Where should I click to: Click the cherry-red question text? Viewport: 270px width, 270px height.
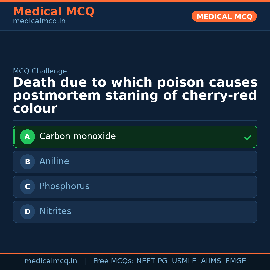135,96
